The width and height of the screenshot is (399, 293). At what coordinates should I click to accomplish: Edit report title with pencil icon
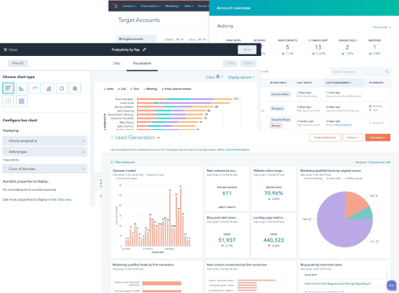145,50
